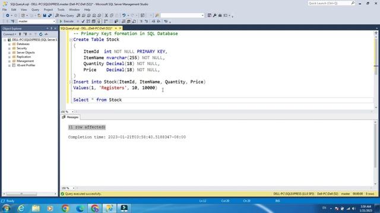
Task: Click the Find in Files icon
Action: coord(157,15)
